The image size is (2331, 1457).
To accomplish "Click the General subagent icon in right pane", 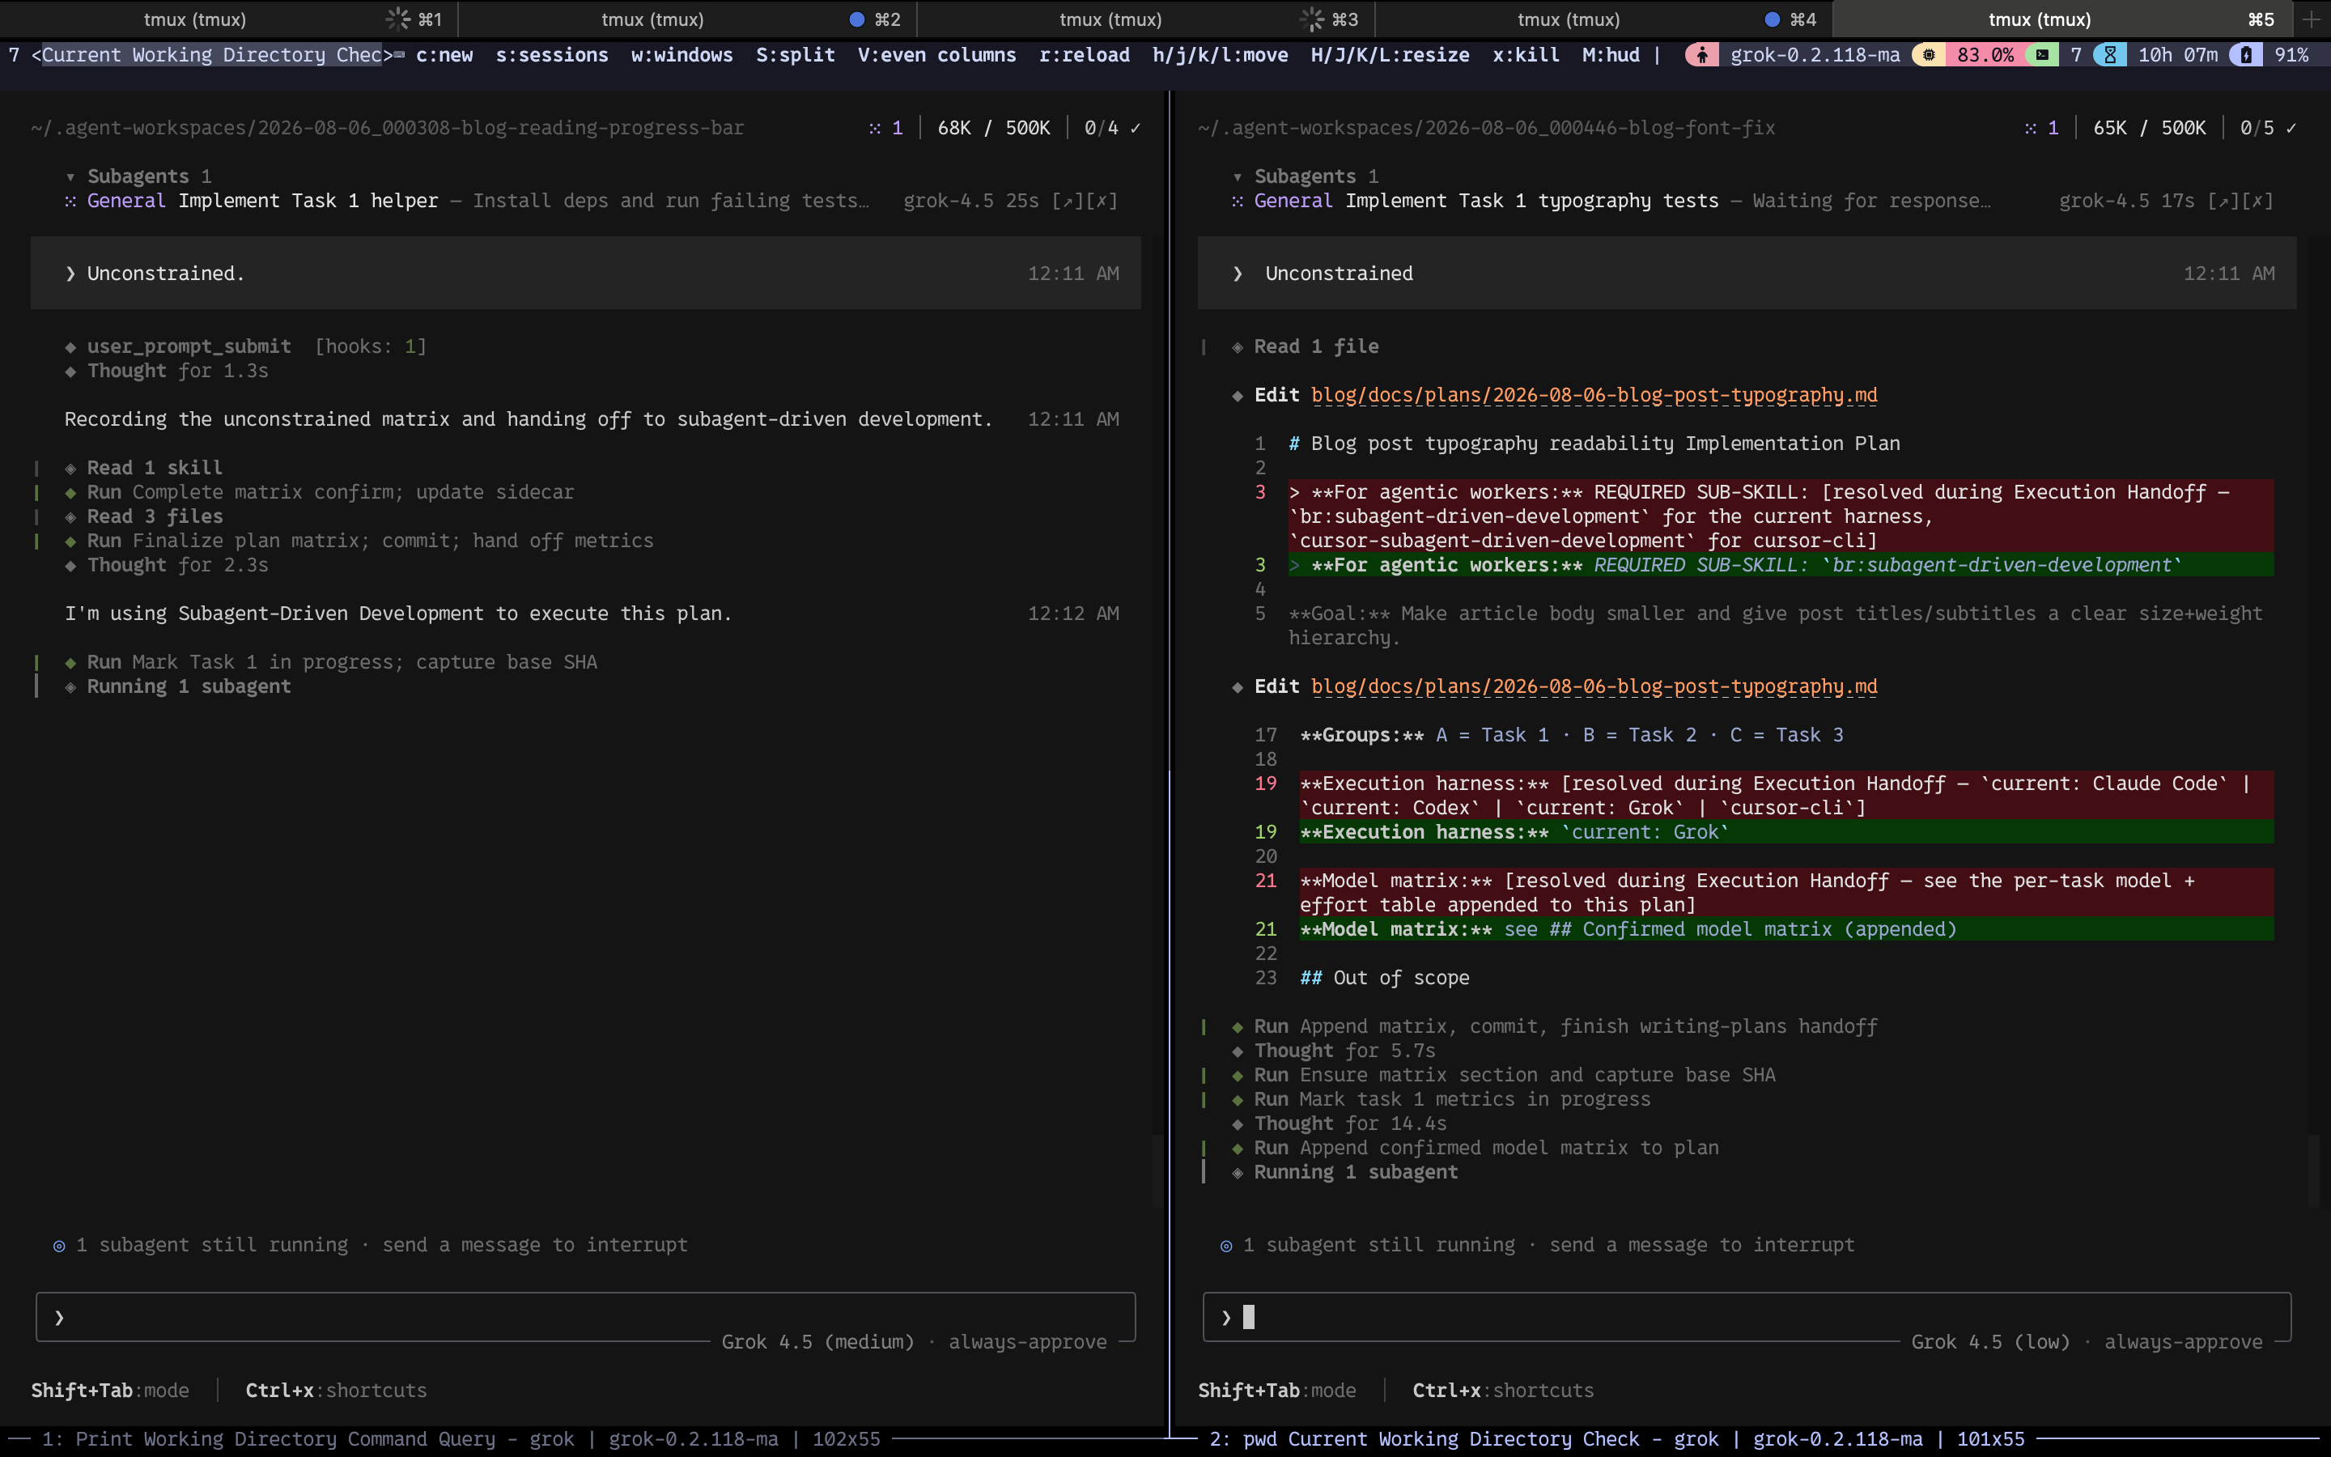I will [1238, 202].
